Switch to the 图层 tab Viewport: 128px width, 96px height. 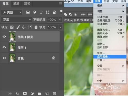tap(6, 4)
